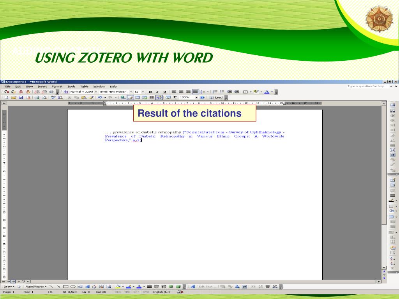The height and width of the screenshot is (299, 399).
Task: Click the Print icon in Standard toolbar
Action: 37,97
